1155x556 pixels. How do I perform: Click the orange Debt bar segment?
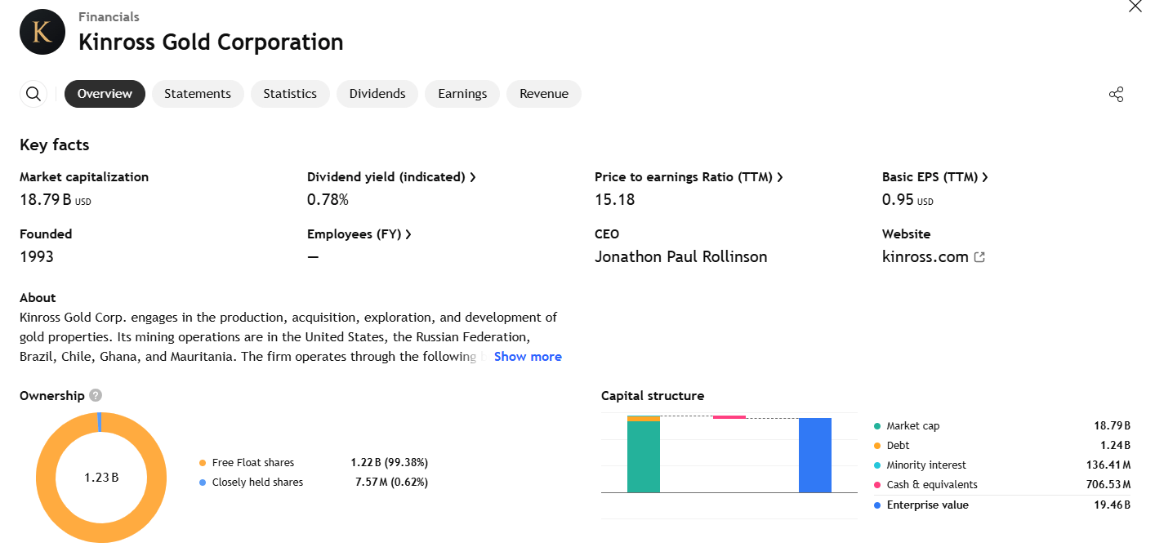coord(644,418)
